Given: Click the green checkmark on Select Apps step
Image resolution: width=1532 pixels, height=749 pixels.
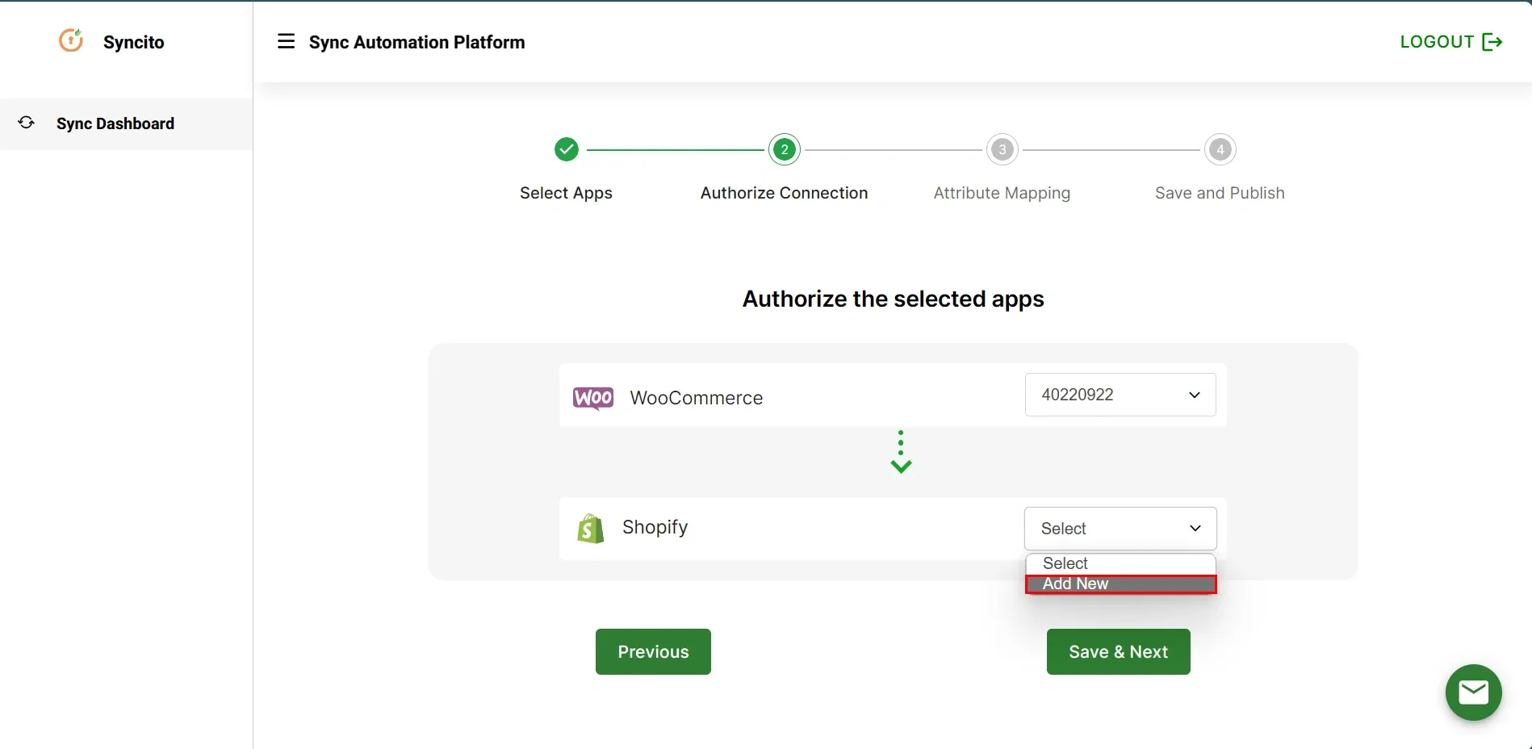Looking at the screenshot, I should 567,149.
